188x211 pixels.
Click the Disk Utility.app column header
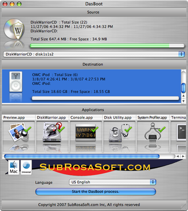(120, 118)
